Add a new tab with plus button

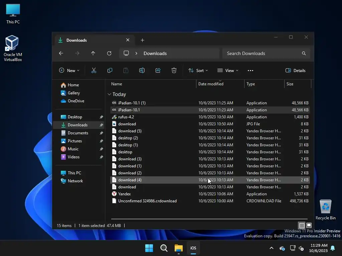142,40
